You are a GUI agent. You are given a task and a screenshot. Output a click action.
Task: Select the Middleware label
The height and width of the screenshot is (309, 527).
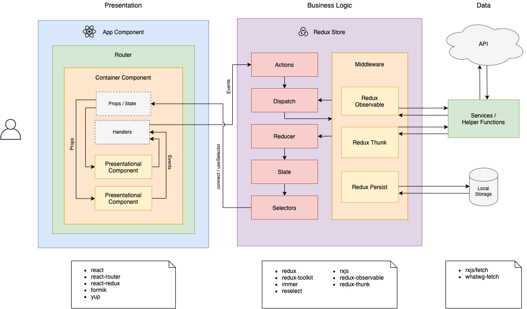(369, 64)
